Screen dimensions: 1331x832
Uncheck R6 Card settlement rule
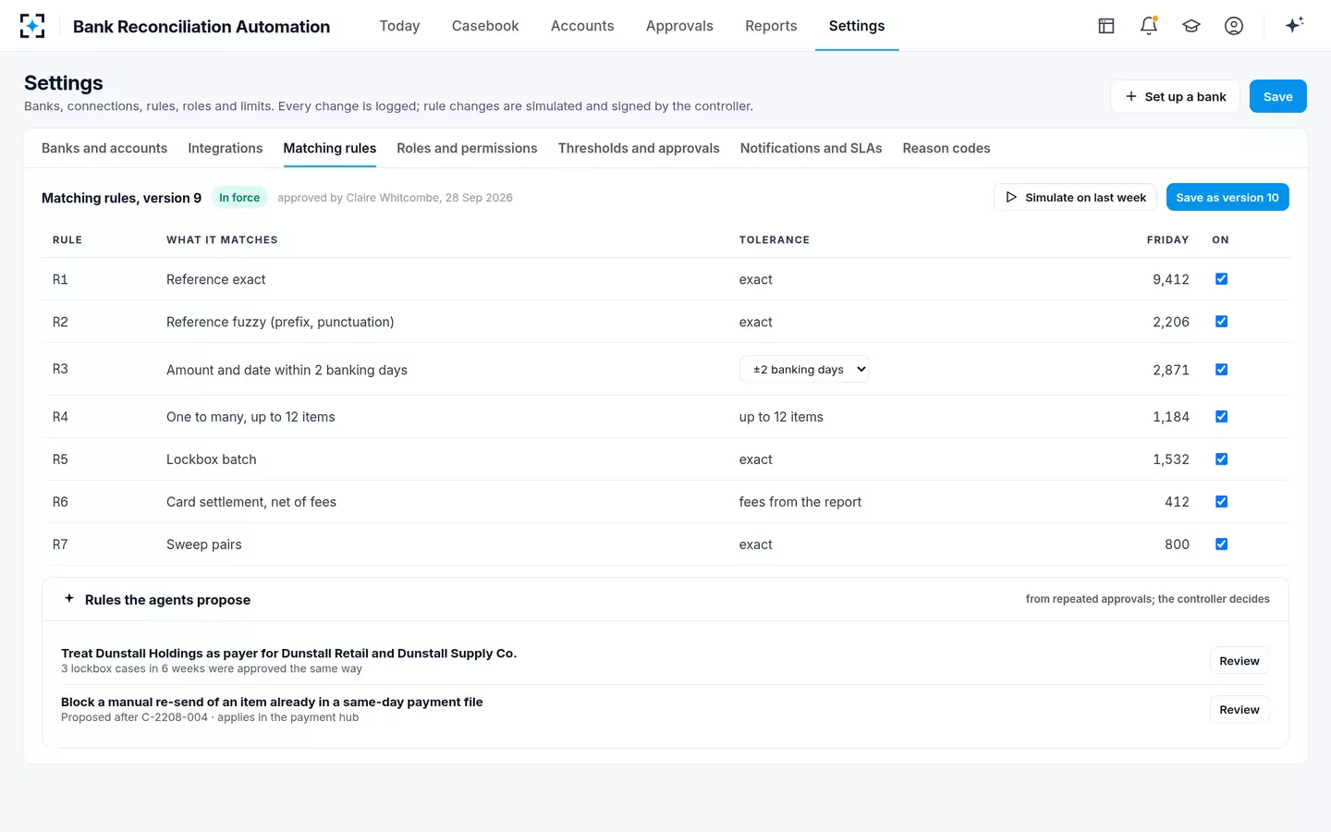pyautogui.click(x=1221, y=502)
